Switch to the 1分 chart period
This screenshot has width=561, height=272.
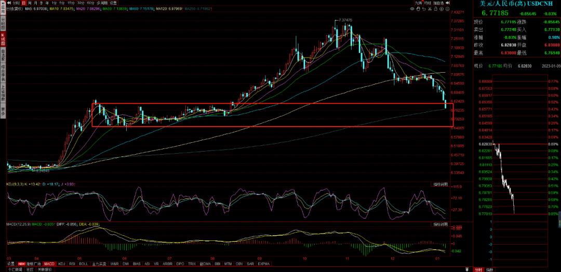tap(54, 3)
